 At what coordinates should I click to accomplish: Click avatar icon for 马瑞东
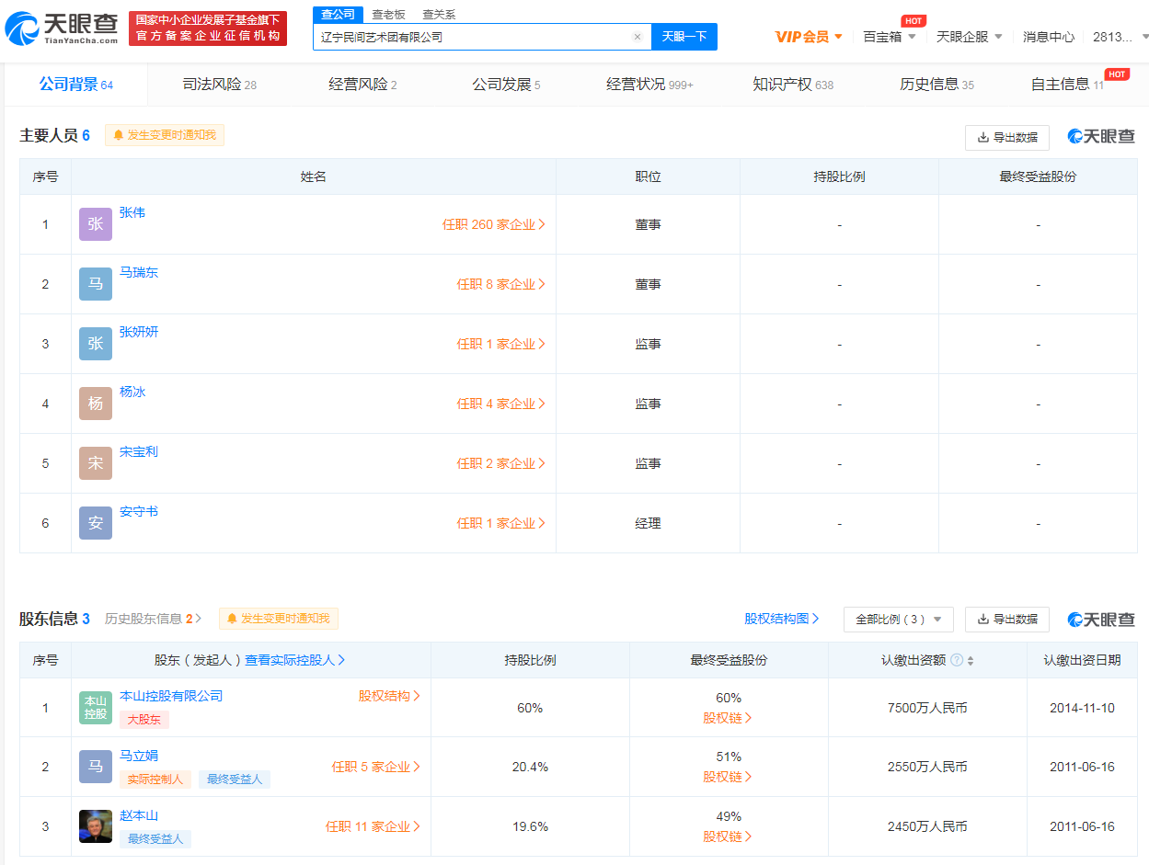pos(96,284)
